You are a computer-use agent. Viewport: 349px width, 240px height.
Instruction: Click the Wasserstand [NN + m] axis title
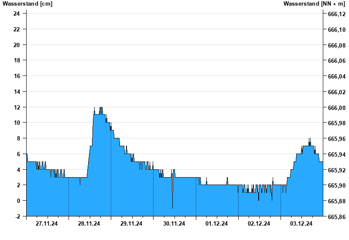[314, 4]
